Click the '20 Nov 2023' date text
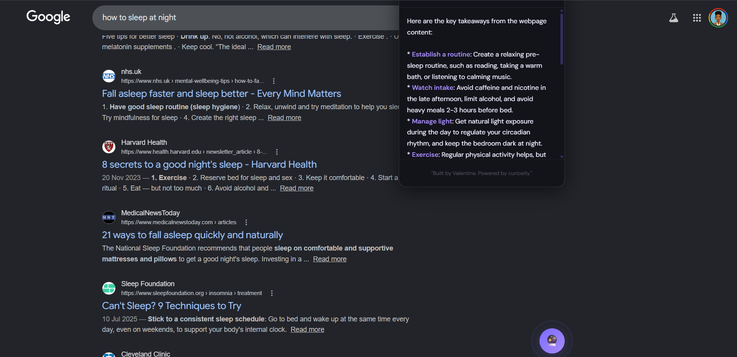 click(121, 178)
